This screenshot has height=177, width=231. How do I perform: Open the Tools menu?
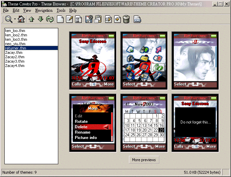[61, 10]
